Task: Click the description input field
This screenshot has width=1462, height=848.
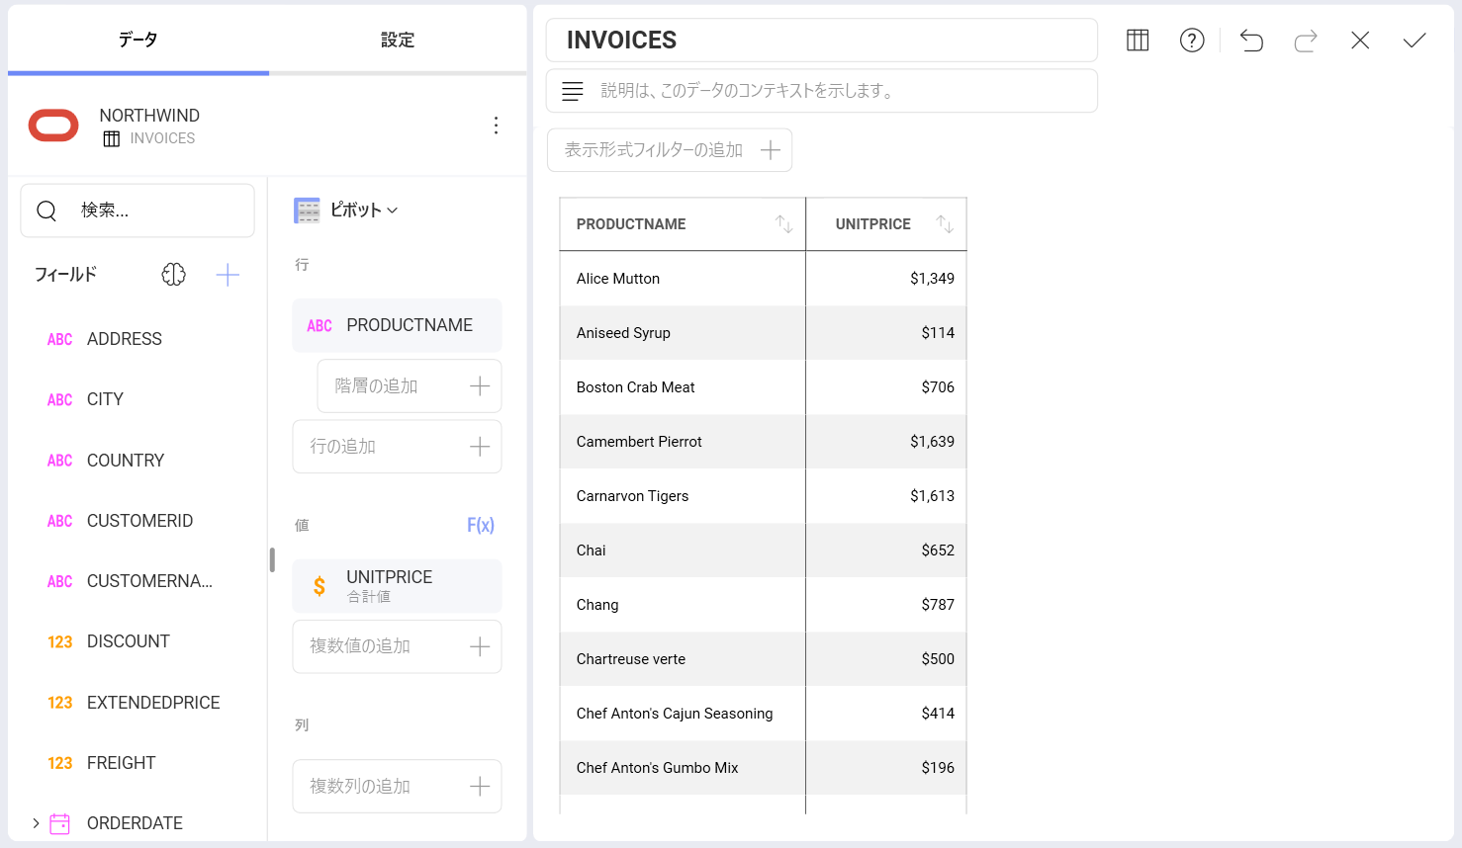Action: (822, 91)
